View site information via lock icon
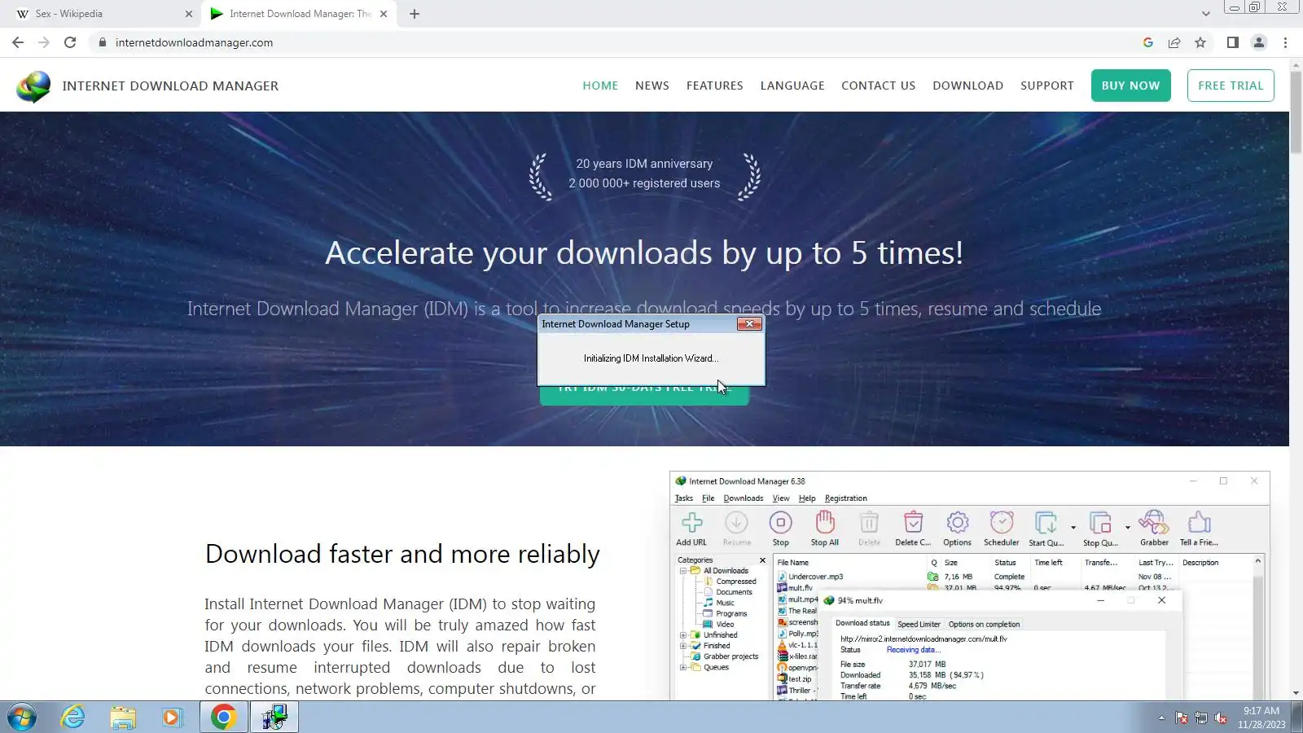The width and height of the screenshot is (1303, 733). (x=102, y=42)
